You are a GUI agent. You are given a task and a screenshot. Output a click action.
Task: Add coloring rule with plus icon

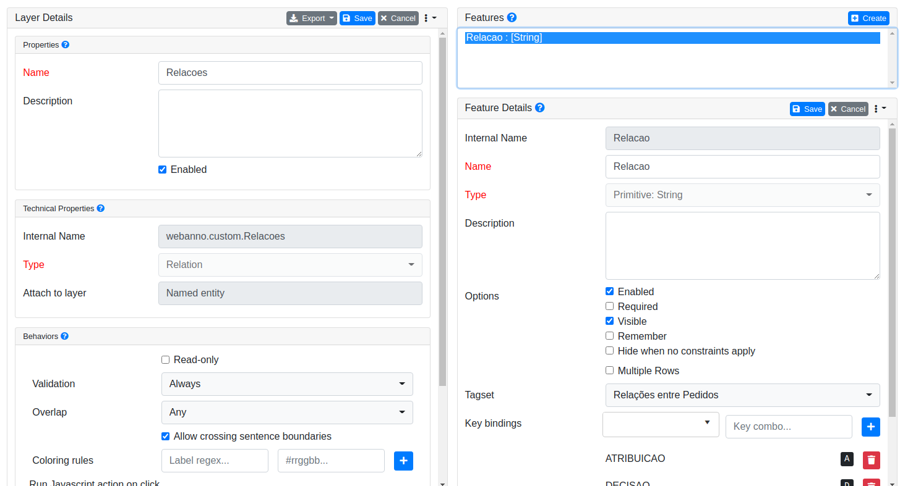403,461
